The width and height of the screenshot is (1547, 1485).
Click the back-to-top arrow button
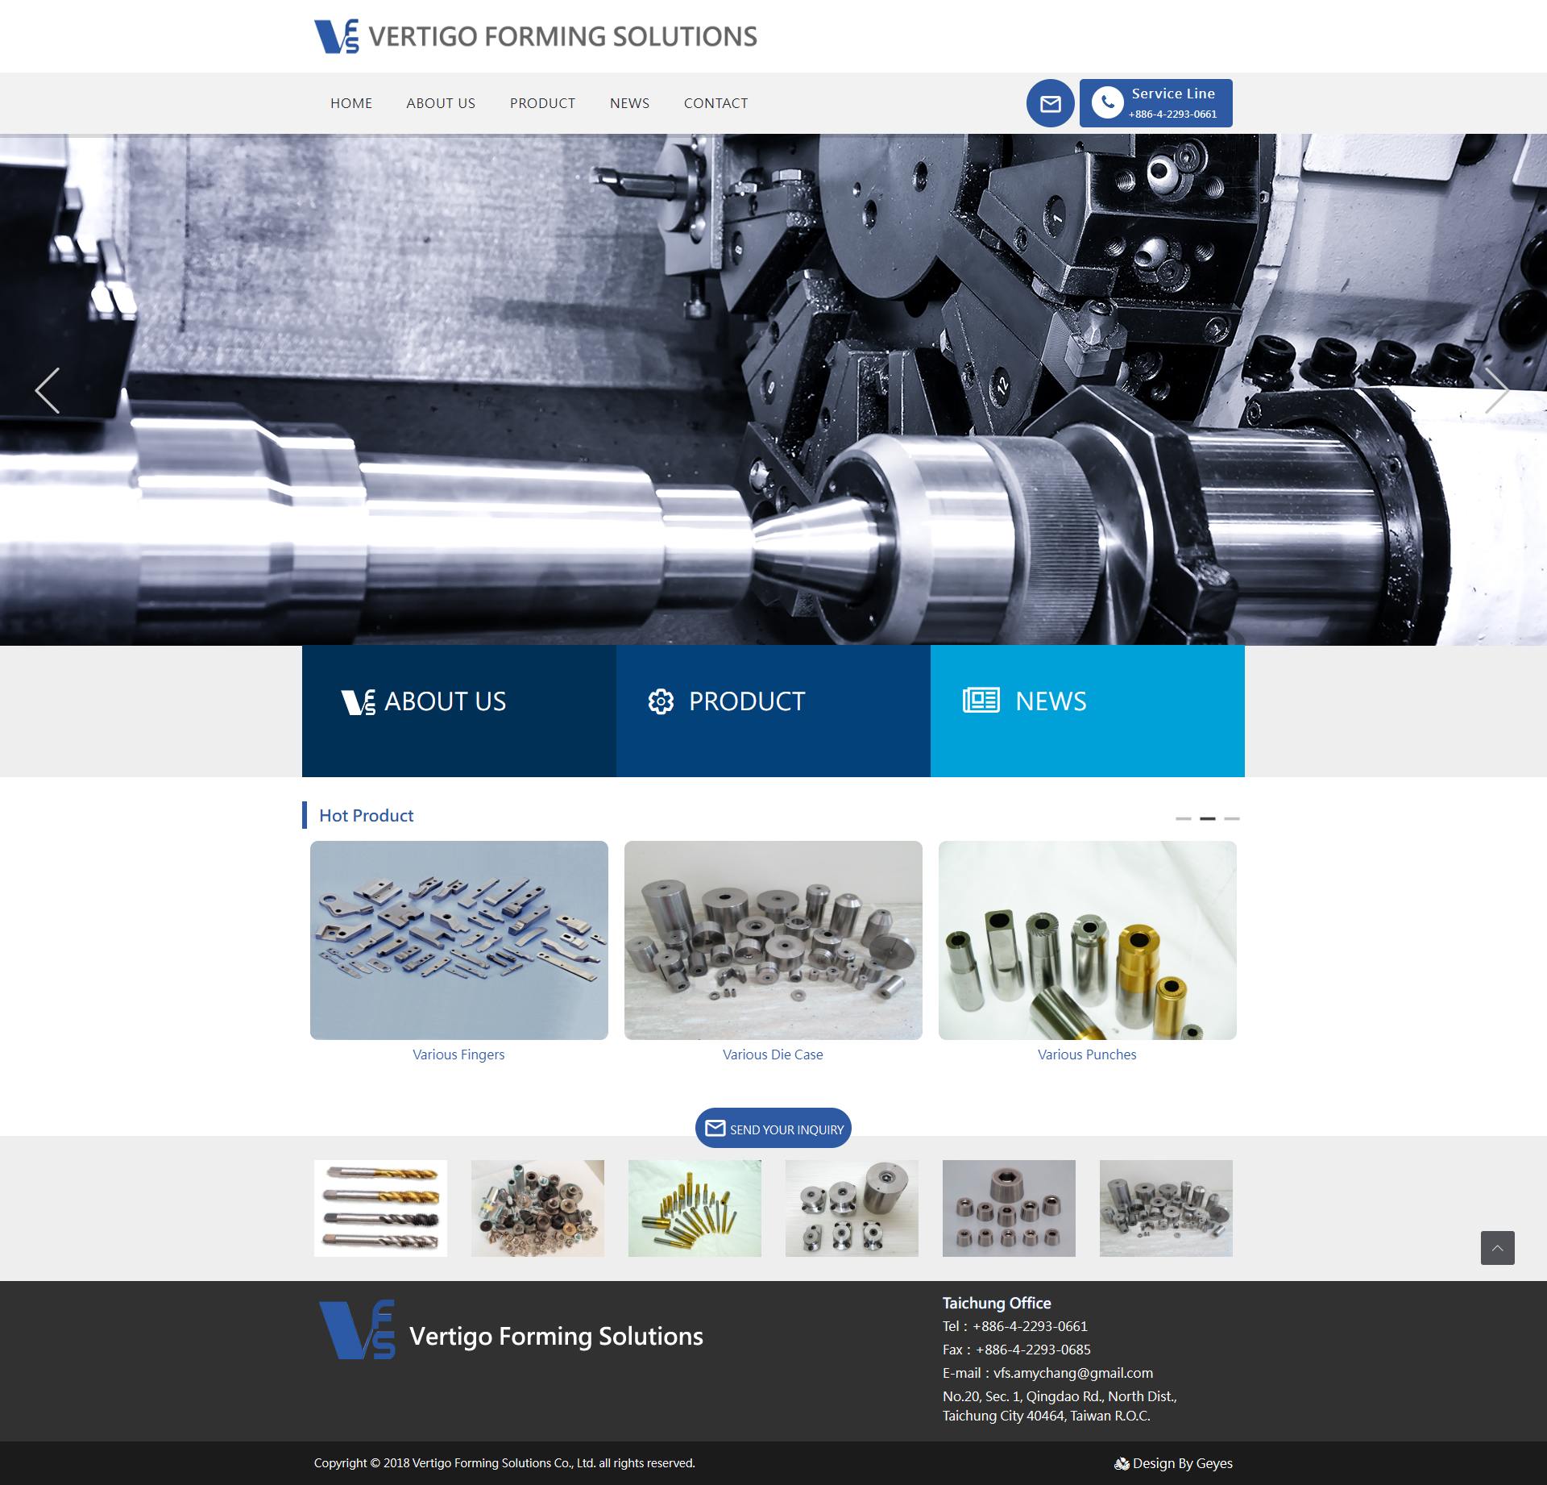(x=1497, y=1248)
